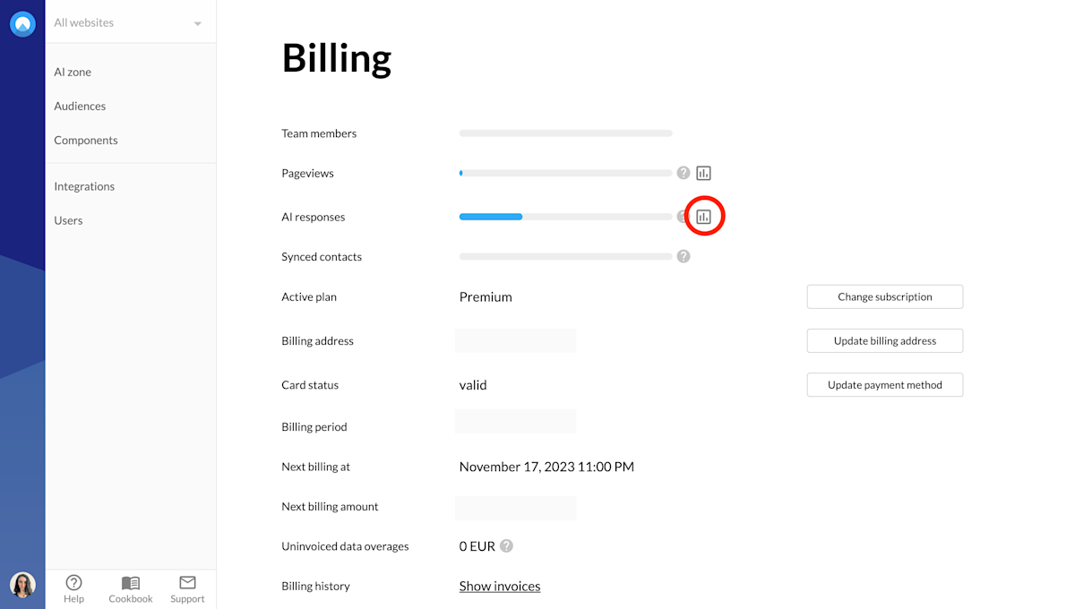
Task: Click the AI responses progress bar
Action: [x=565, y=217]
